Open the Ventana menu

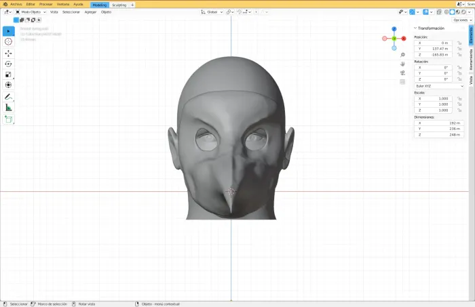click(x=63, y=4)
